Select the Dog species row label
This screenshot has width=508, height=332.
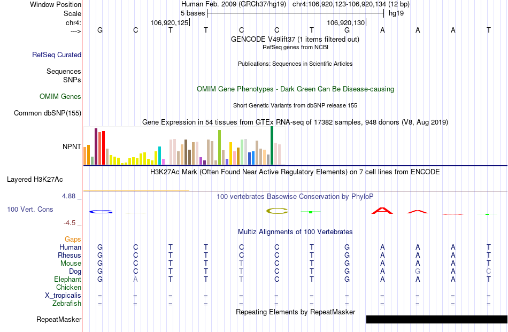(x=75, y=272)
